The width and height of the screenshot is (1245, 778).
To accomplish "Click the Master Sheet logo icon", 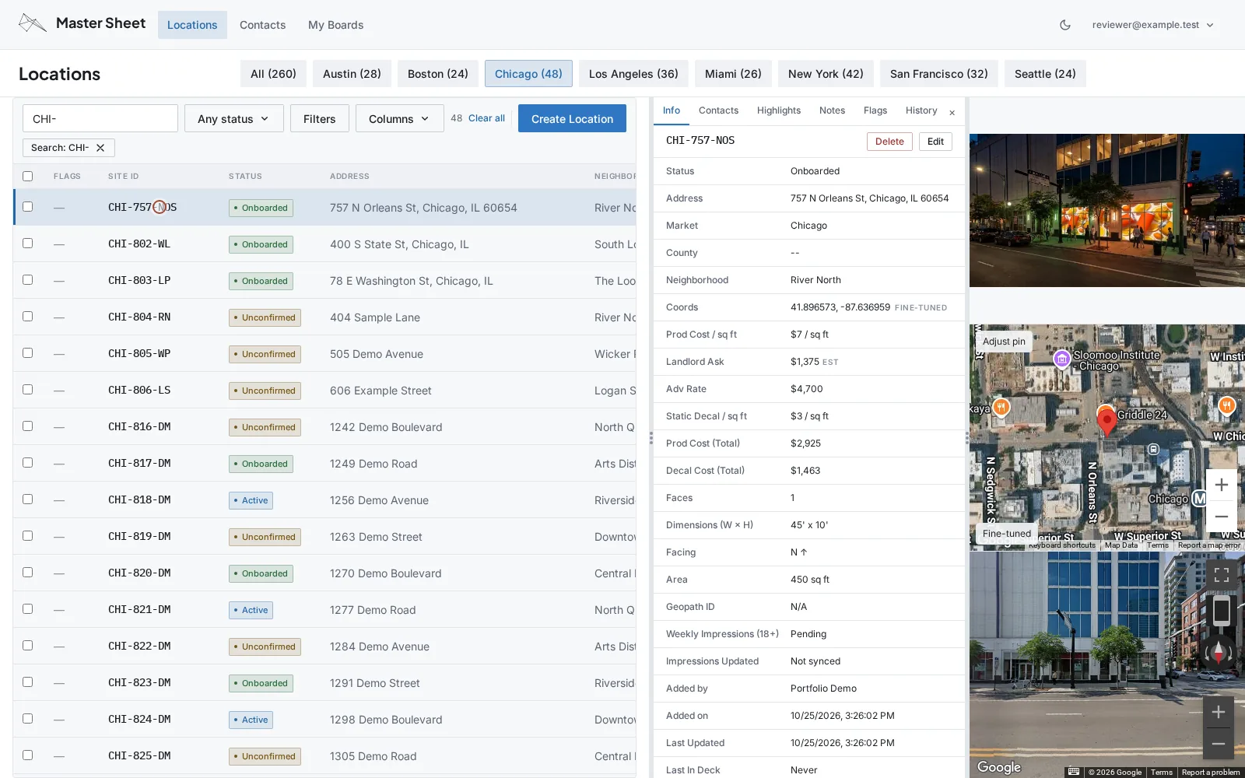I will 32,23.
